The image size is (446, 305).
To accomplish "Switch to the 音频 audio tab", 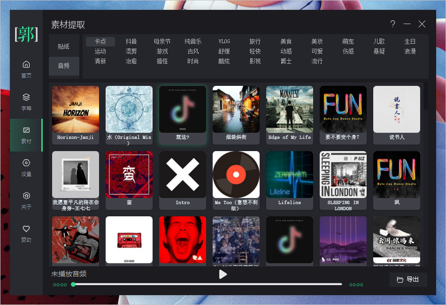I will coord(64,66).
